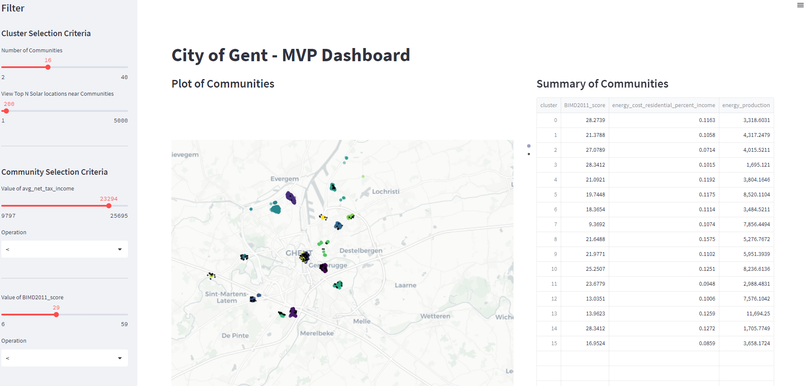Click the BIMD2011_score slider thumb
Image resolution: width=809 pixels, height=386 pixels.
[x=56, y=315]
